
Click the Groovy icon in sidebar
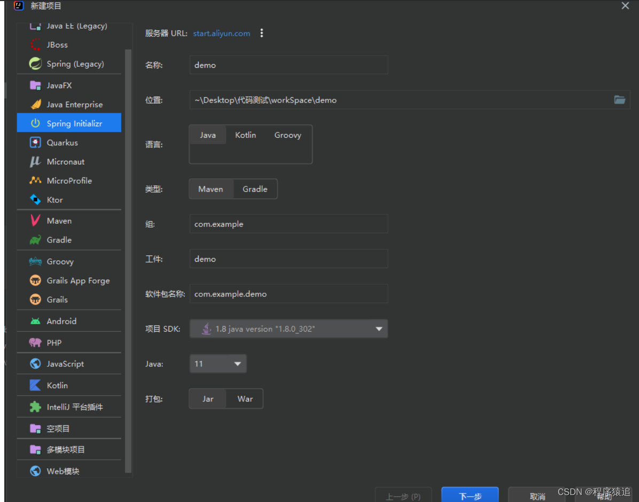[x=35, y=262]
